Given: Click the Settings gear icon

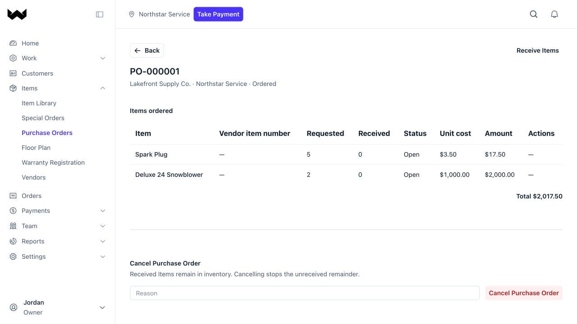Looking at the screenshot, I should (x=13, y=256).
